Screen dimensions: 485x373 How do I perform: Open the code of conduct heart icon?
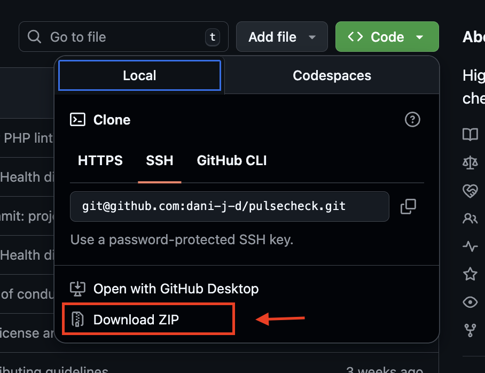(x=470, y=191)
